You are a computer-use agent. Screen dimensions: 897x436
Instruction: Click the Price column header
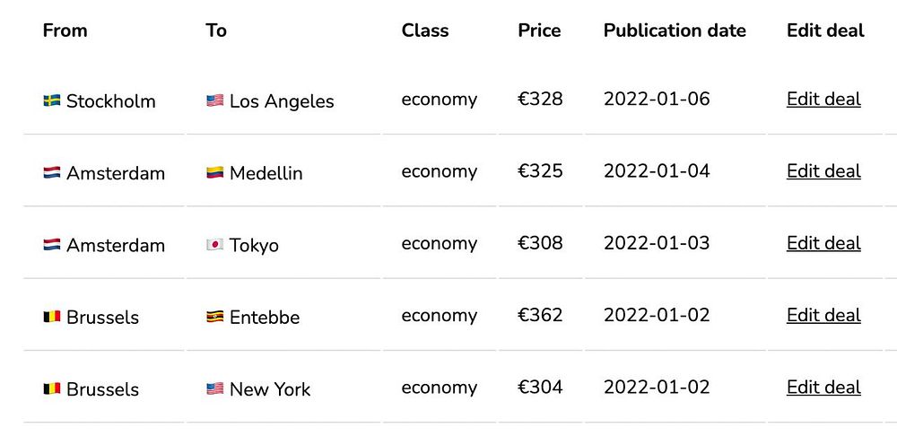click(539, 31)
